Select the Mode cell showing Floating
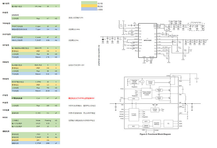 pos(48,120)
